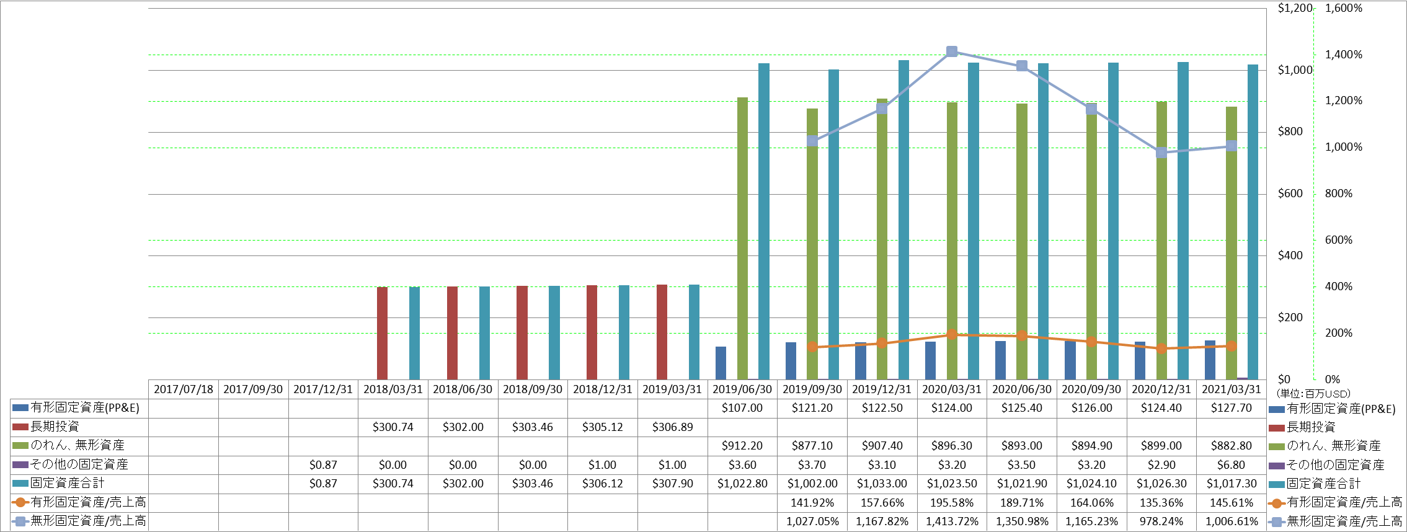Click the $107.00 PP&E value cell
This screenshot has width=1407, height=532.
click(742, 408)
